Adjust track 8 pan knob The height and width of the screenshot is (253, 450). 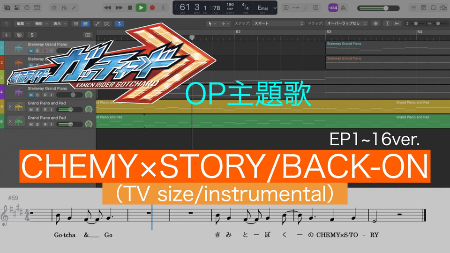pyautogui.click(x=89, y=124)
